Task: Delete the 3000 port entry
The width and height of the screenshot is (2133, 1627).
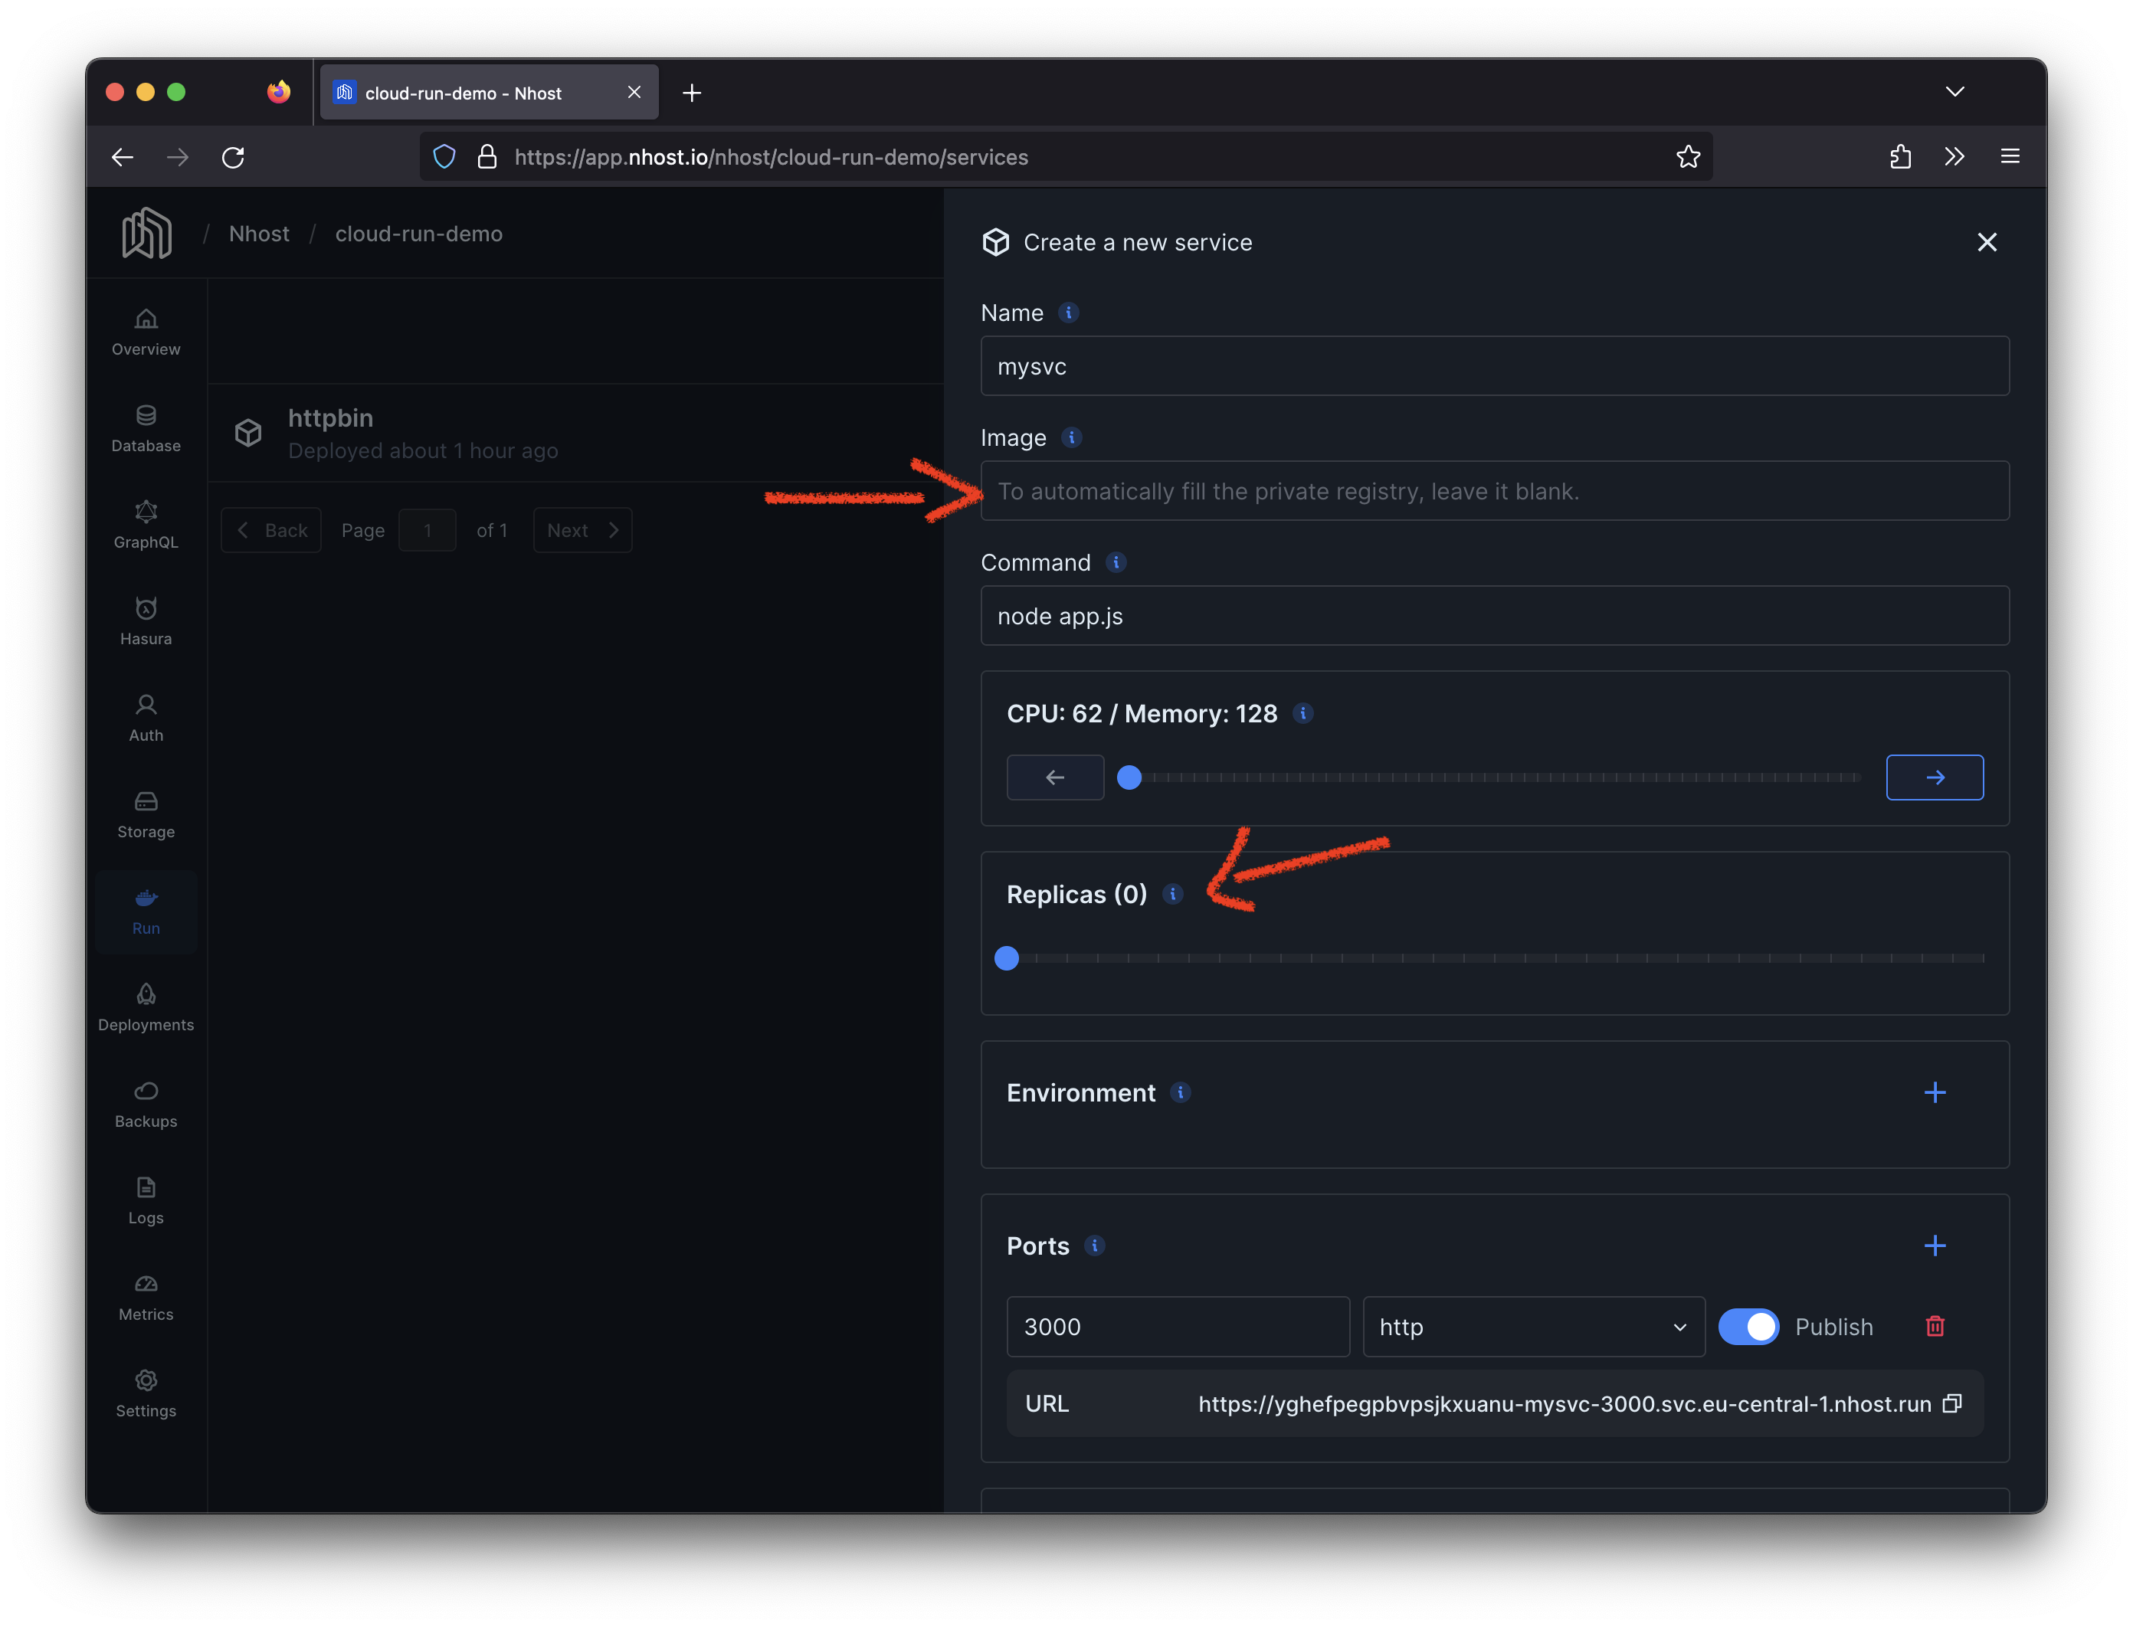Action: pos(1935,1327)
